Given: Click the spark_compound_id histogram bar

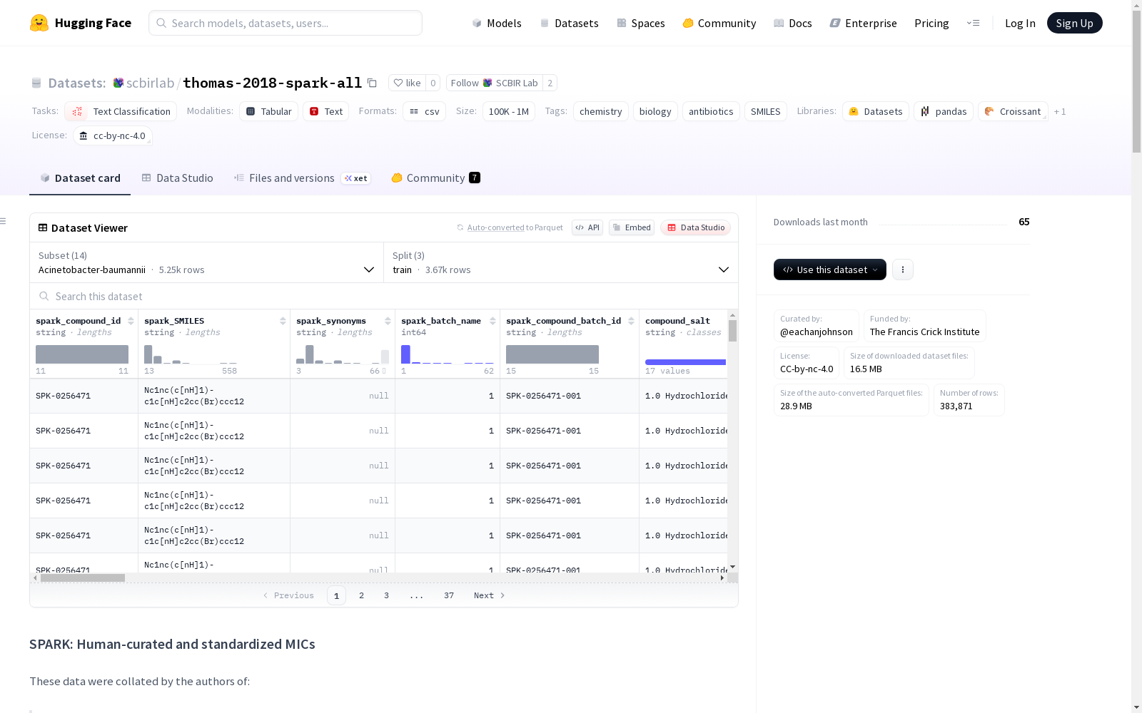Looking at the screenshot, I should pos(82,354).
